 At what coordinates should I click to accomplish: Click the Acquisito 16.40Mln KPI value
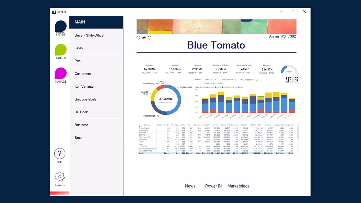coord(175,69)
